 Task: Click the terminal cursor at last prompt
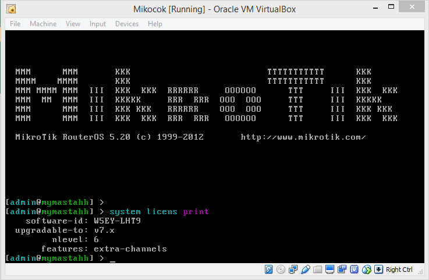coord(112,261)
